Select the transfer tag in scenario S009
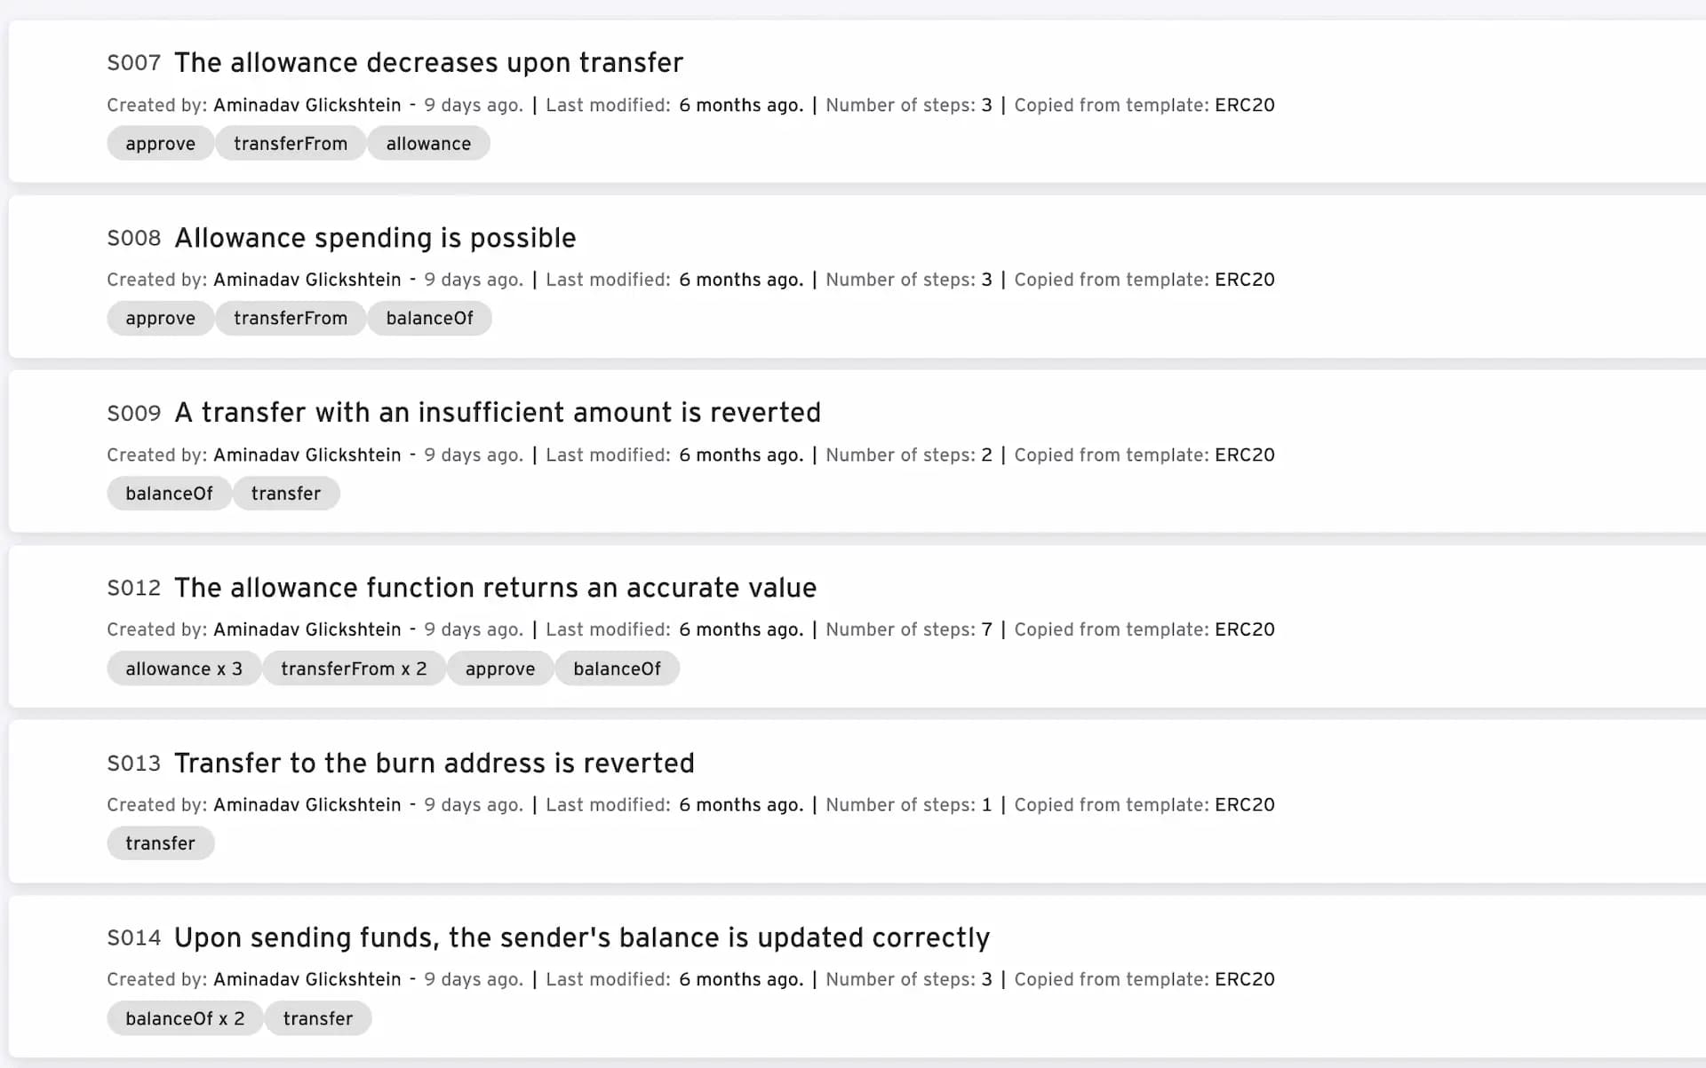 click(x=285, y=494)
